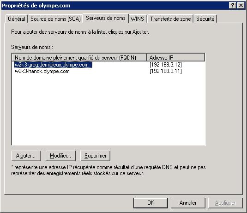Select w2k3-greg.demidieux.olympe.com server entry
The height and width of the screenshot is (213, 247).
click(x=53, y=65)
